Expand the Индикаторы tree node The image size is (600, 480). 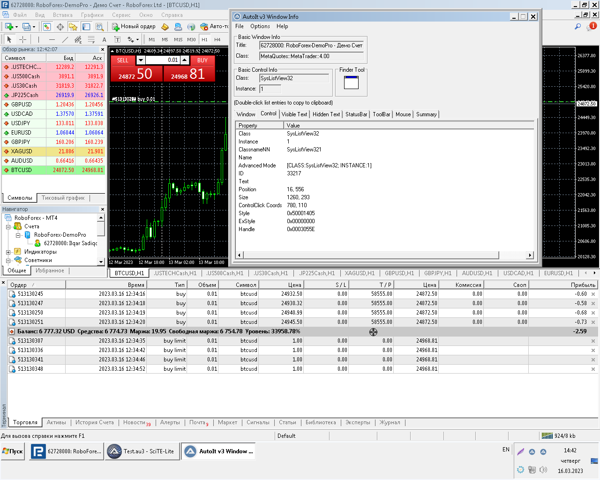pyautogui.click(x=8, y=252)
